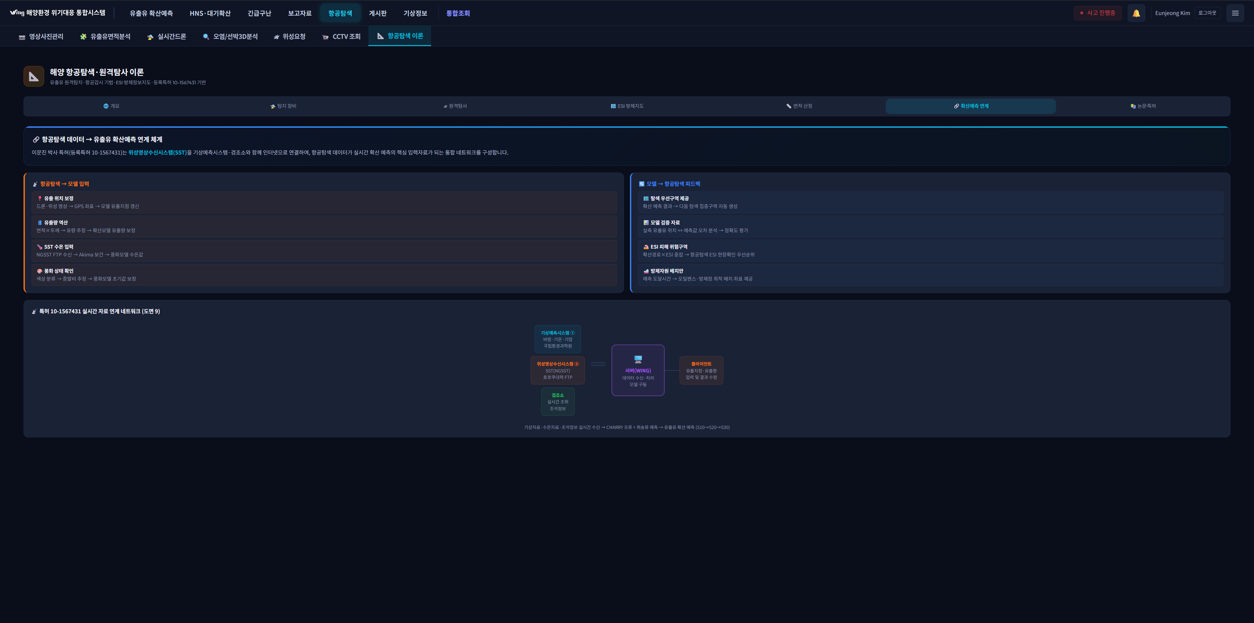The width and height of the screenshot is (1254, 623).
Task: Click 위성영상수신시스템(SST) highlighted link text
Action: [x=157, y=153]
